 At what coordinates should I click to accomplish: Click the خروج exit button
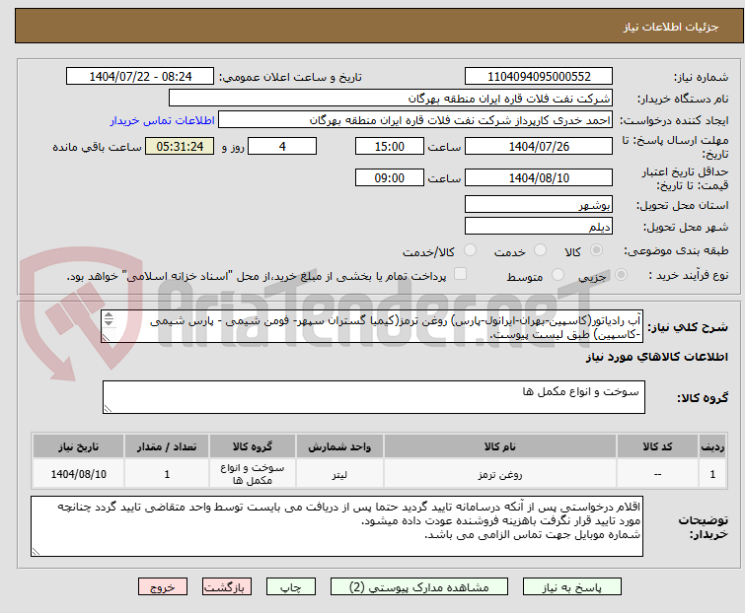tap(164, 586)
